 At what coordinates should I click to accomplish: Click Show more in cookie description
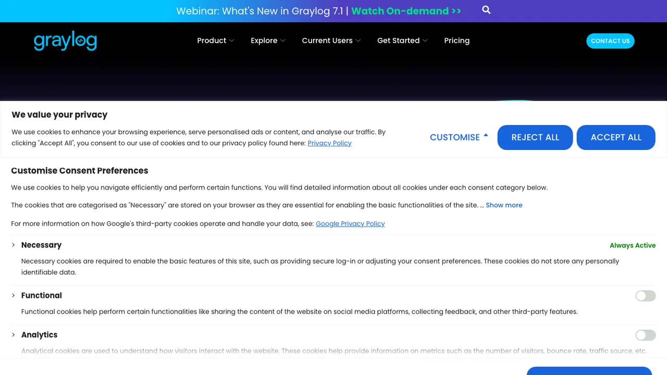click(504, 205)
